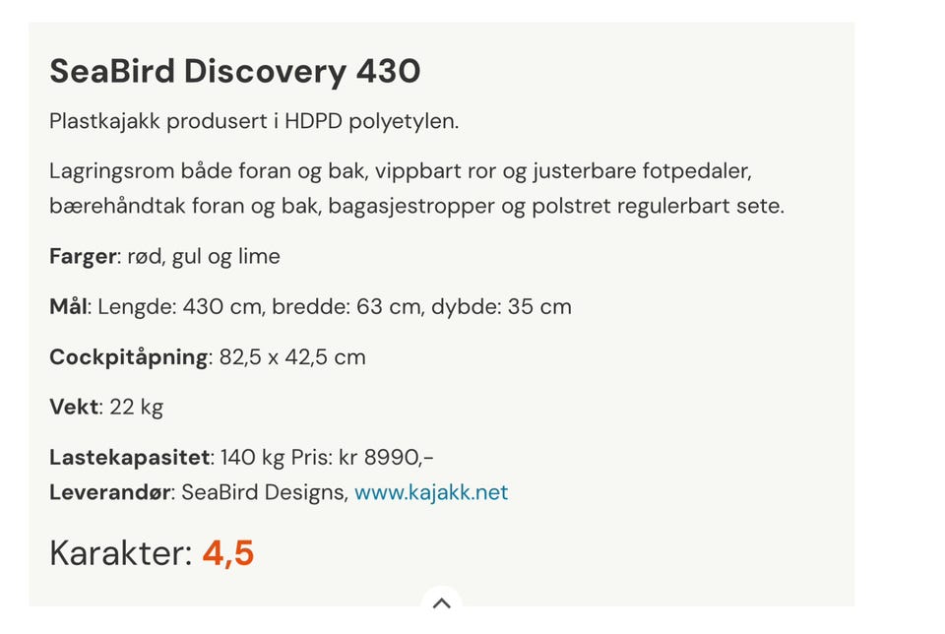Click the bold Lastekapasitet label

coord(130,458)
